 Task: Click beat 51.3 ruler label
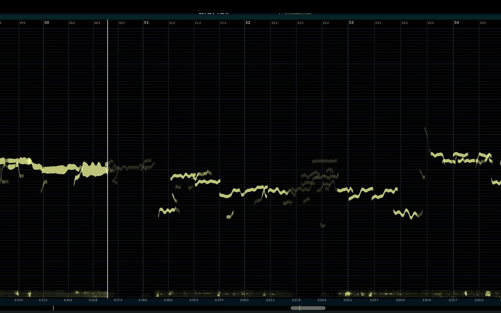pos(198,23)
